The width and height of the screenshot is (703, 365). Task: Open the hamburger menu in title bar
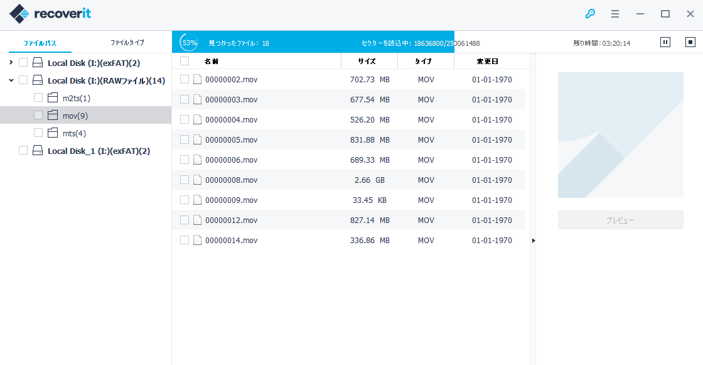coord(615,14)
